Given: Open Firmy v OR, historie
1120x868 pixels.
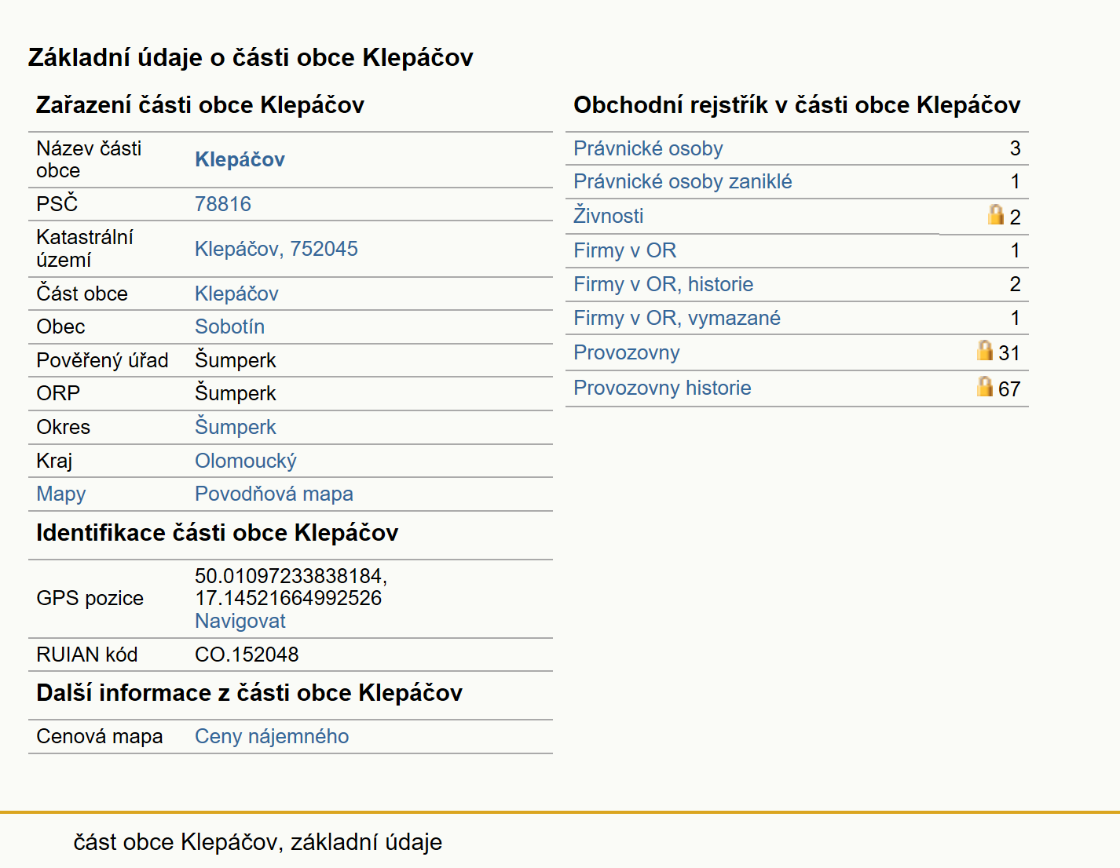Looking at the screenshot, I should pos(663,284).
